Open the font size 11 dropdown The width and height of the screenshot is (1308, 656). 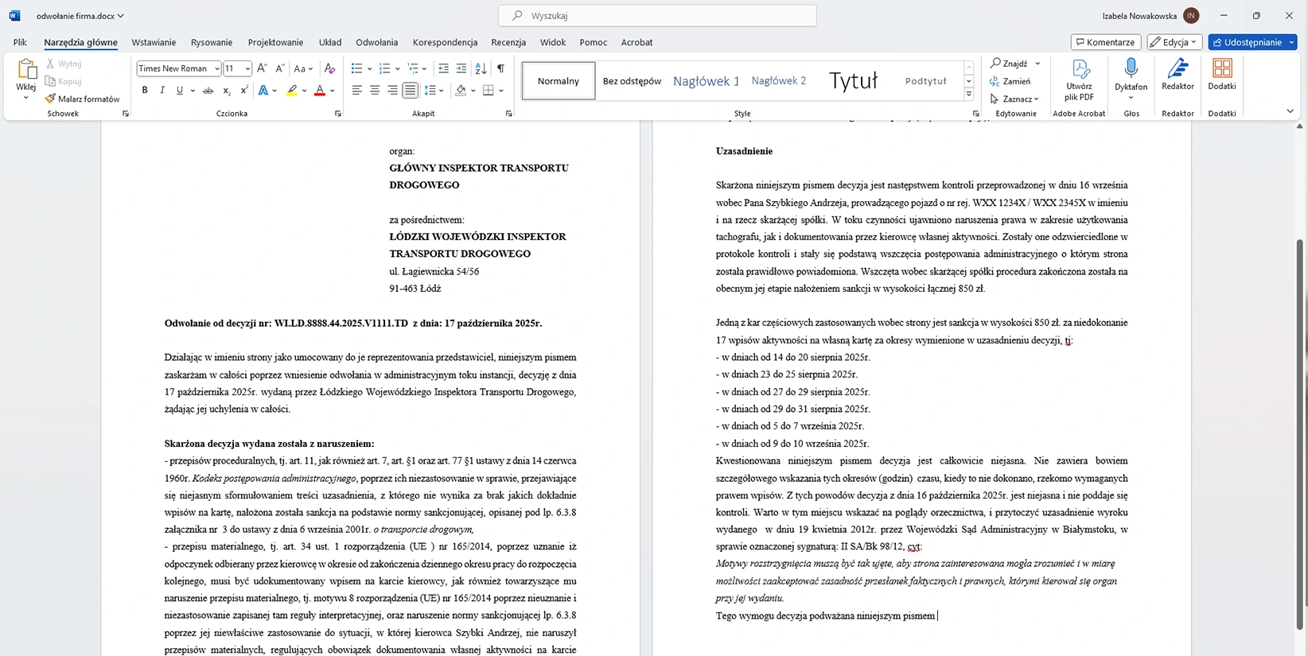tap(247, 68)
